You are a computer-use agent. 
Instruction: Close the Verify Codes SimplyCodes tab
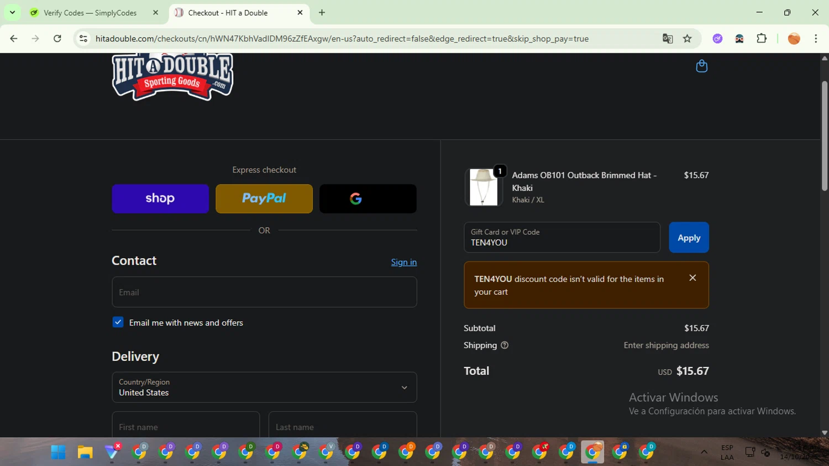tap(155, 13)
